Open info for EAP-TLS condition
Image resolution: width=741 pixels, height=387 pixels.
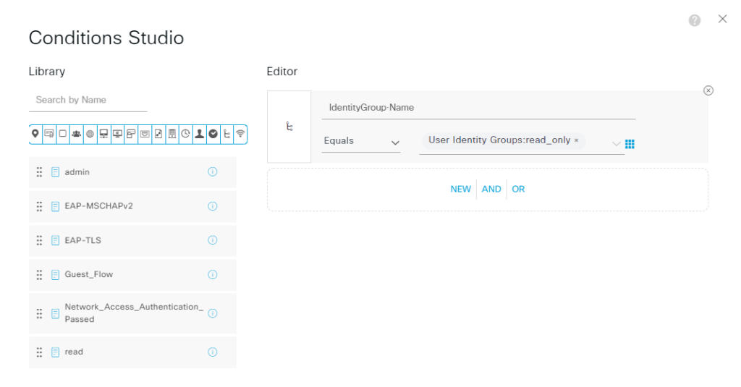pyautogui.click(x=213, y=240)
